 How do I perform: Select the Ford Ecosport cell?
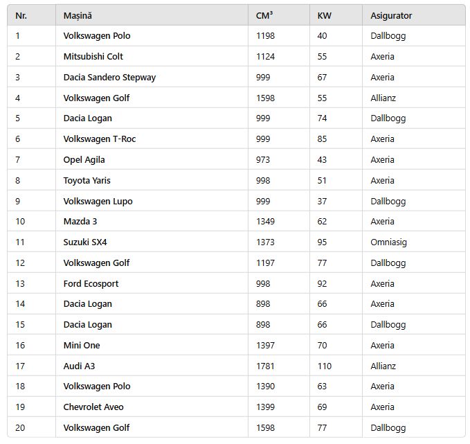(x=91, y=283)
